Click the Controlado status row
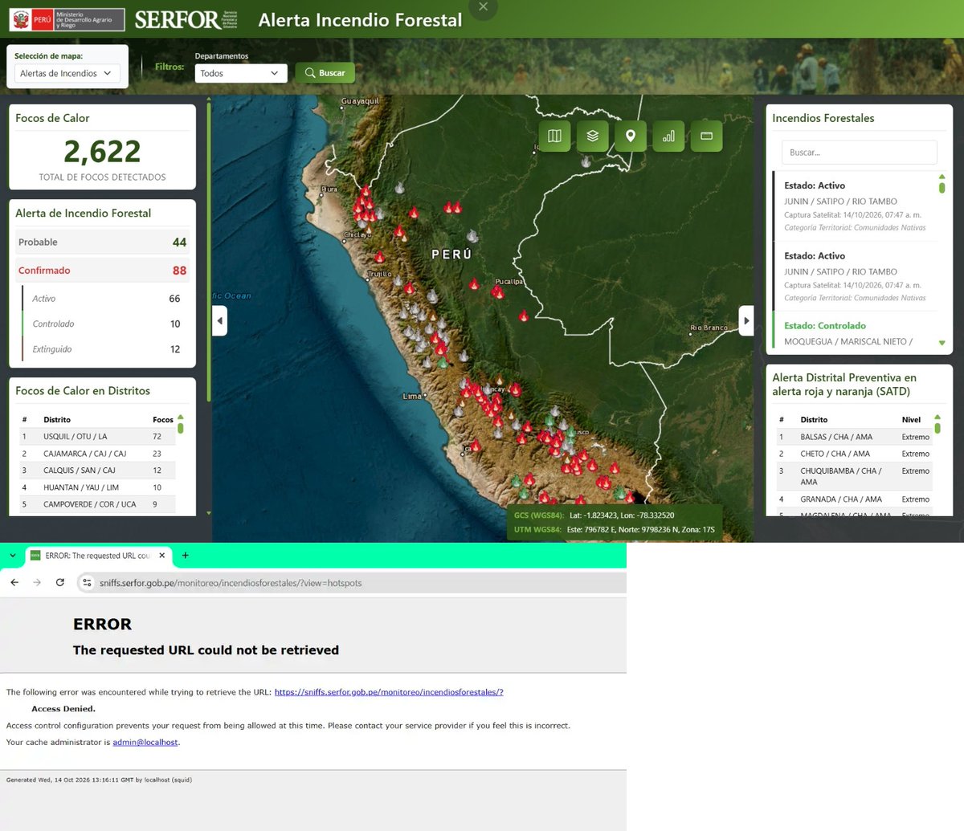Viewport: 964px width, 831px height. pyautogui.click(x=106, y=324)
